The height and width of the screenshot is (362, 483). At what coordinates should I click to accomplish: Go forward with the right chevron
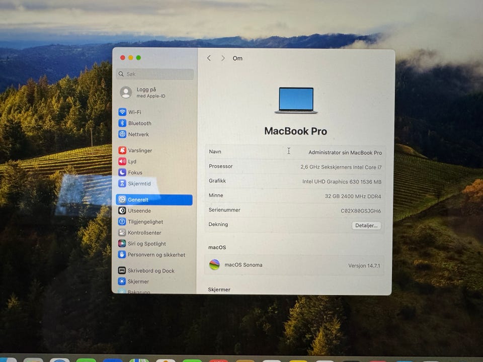223,58
